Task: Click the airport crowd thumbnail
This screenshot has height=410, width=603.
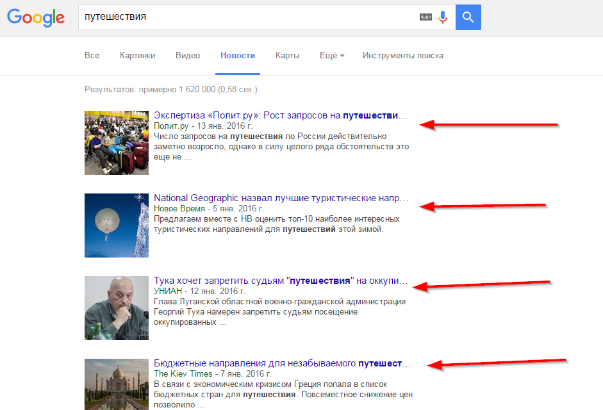Action: click(117, 143)
